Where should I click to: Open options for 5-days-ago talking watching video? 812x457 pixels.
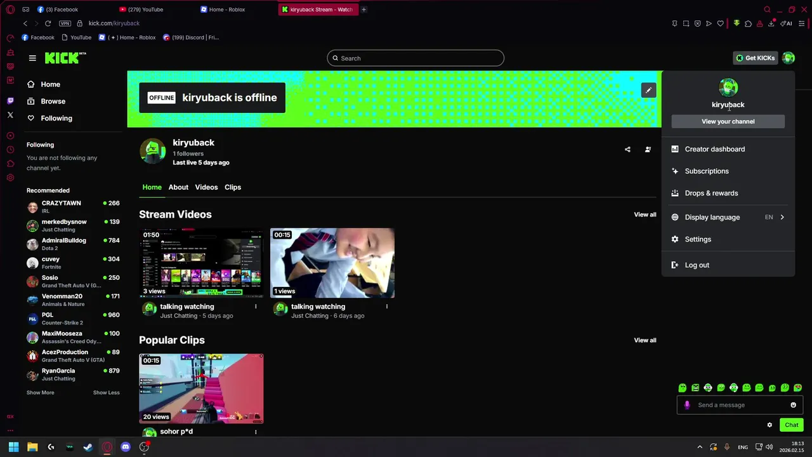tap(256, 307)
